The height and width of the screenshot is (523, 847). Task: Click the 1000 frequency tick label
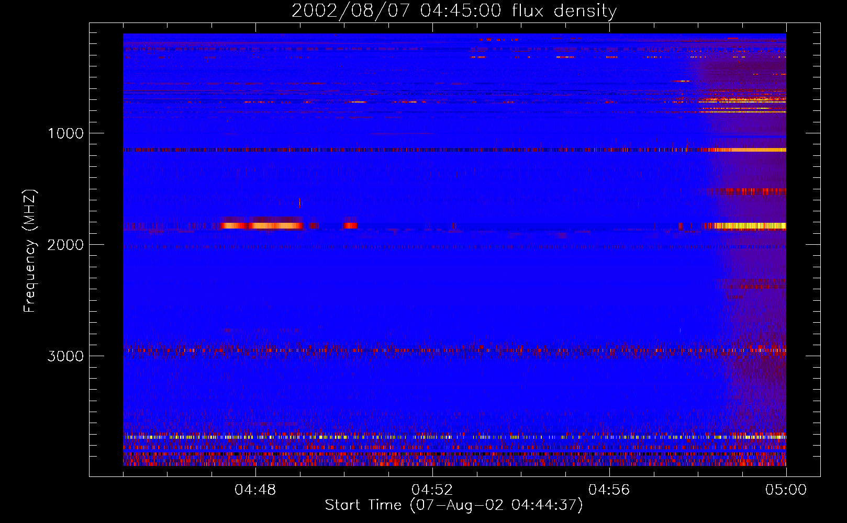tap(65, 133)
